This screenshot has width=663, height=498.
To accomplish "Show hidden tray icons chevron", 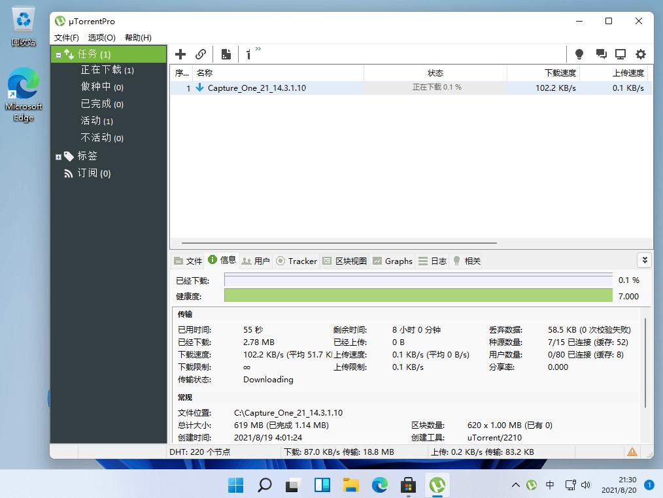I will point(515,485).
